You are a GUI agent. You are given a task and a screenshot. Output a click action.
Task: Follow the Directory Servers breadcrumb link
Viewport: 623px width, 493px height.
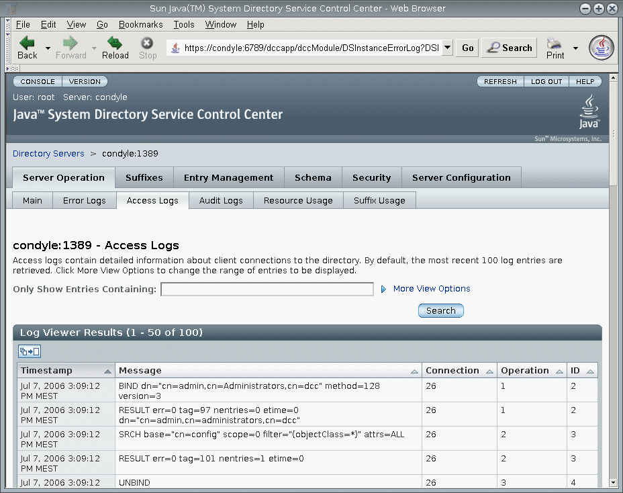[48, 154]
